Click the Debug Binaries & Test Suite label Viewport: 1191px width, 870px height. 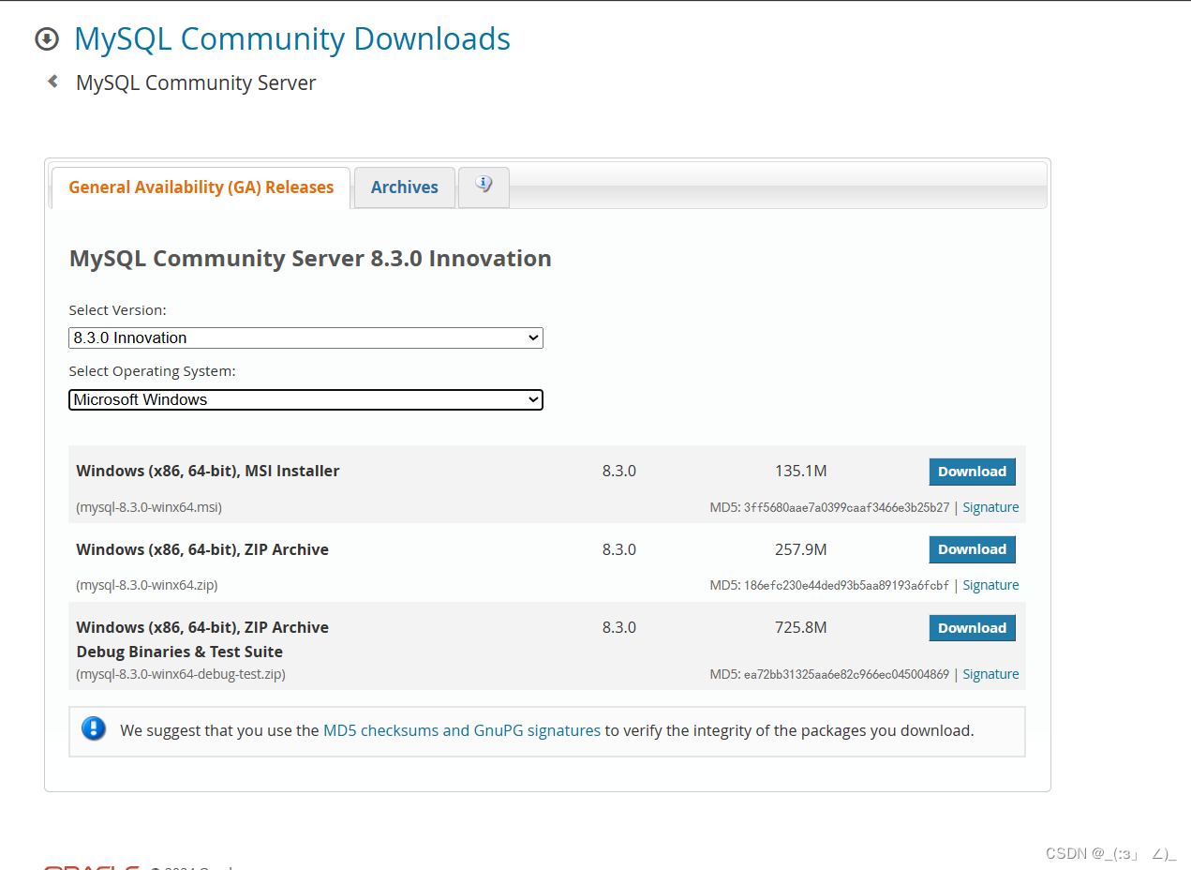pos(180,652)
